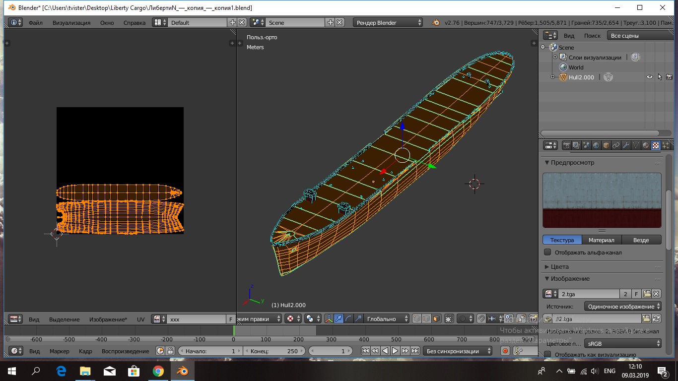
Task: Open the Material properties sphere tab
Action: pos(646,145)
